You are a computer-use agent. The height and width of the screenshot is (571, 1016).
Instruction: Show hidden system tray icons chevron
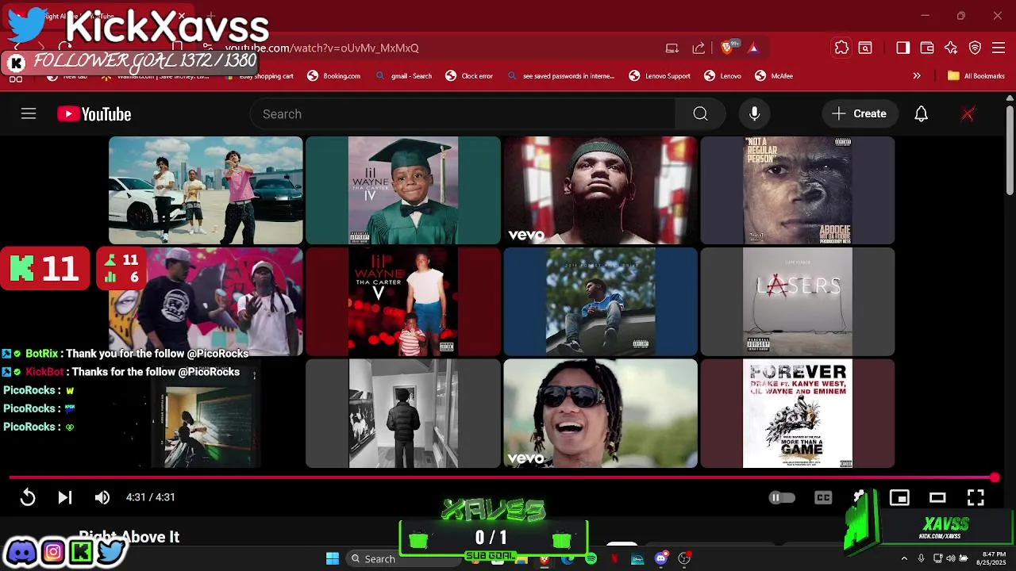[903, 558]
